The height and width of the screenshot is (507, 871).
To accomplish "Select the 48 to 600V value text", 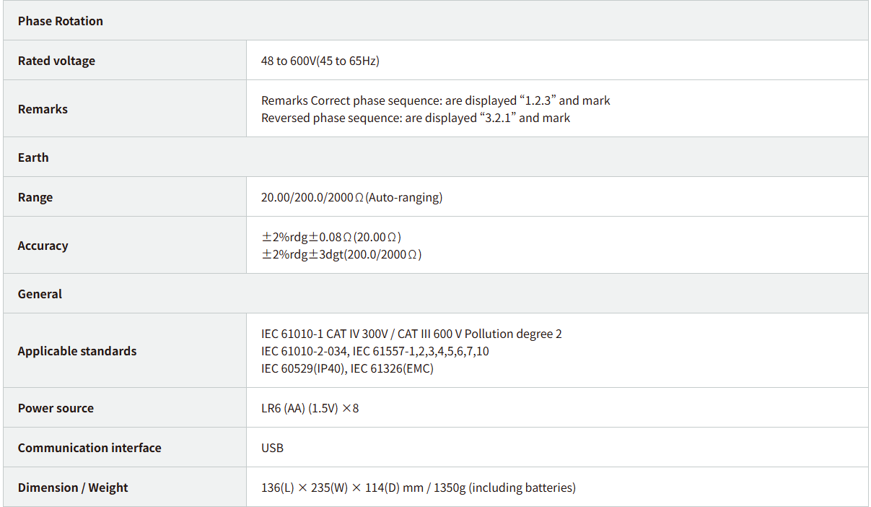I will [x=320, y=61].
